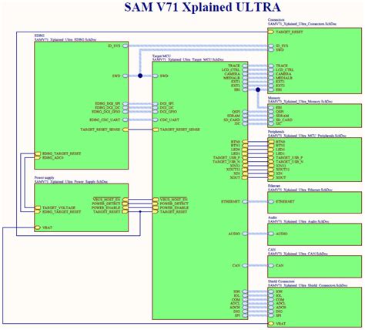Select TARGET_RESET_SENSE port in EDBG block
This screenshot has height=330, width=365.
coord(125,130)
